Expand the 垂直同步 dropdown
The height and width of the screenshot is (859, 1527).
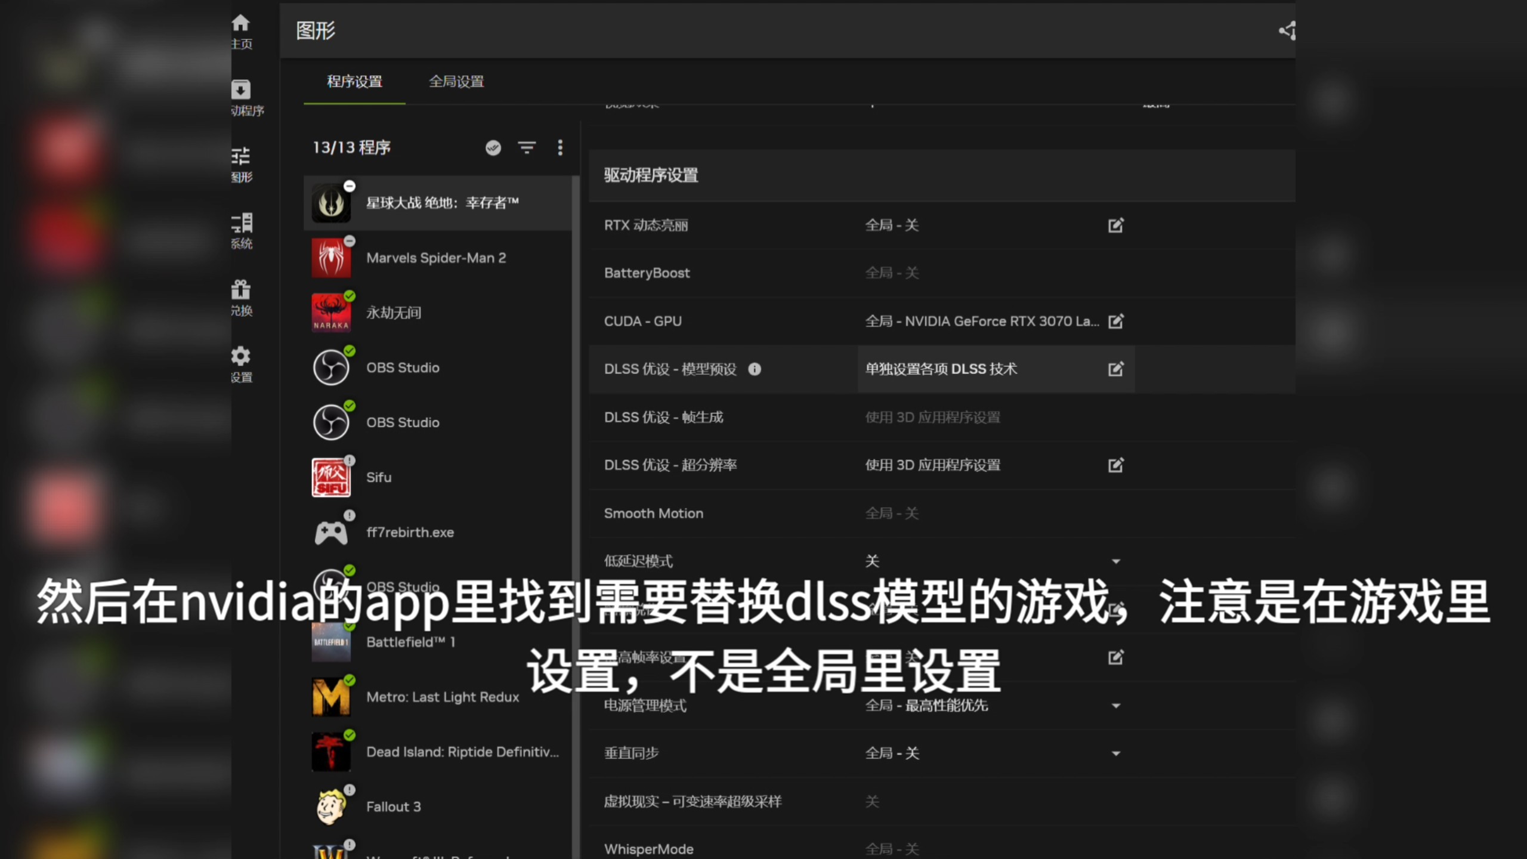1116,753
